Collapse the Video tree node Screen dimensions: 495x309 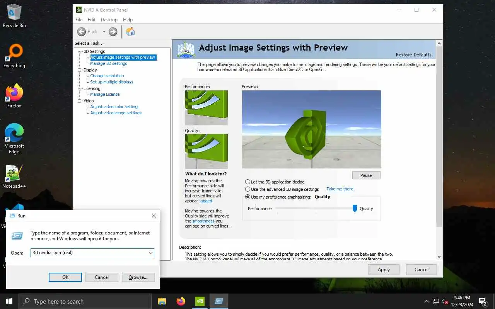tap(80, 101)
